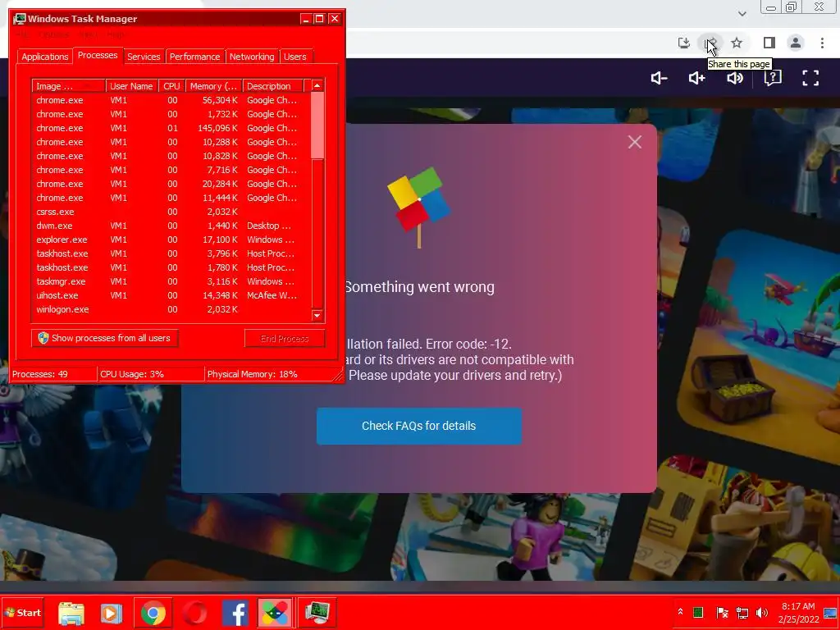This screenshot has width=840, height=630.
Task: Open the Chrome side panel icon
Action: coord(769,43)
